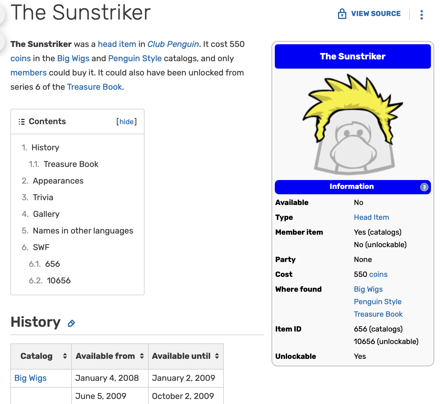
Task: Open the three-dot more options menu
Action: click(421, 15)
